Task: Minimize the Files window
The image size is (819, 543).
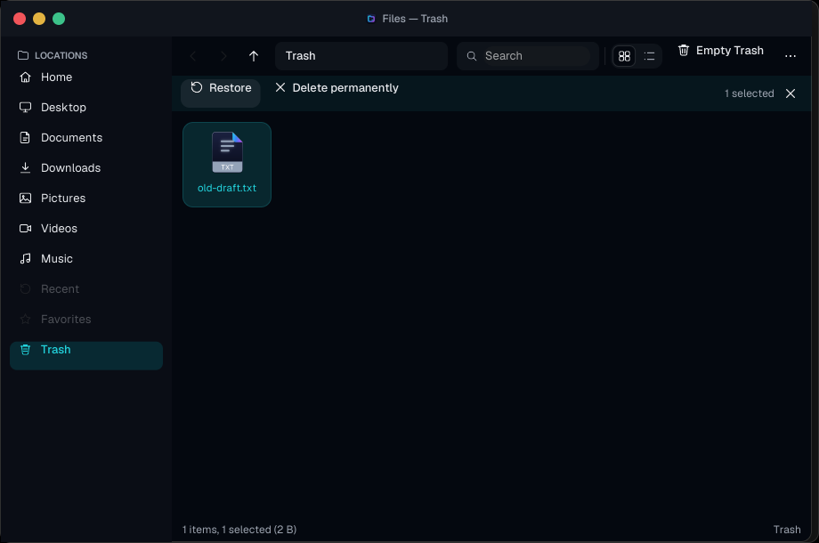Action: (39, 19)
